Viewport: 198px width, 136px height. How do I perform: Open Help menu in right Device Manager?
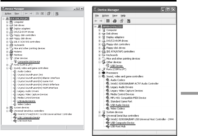tap(123, 16)
